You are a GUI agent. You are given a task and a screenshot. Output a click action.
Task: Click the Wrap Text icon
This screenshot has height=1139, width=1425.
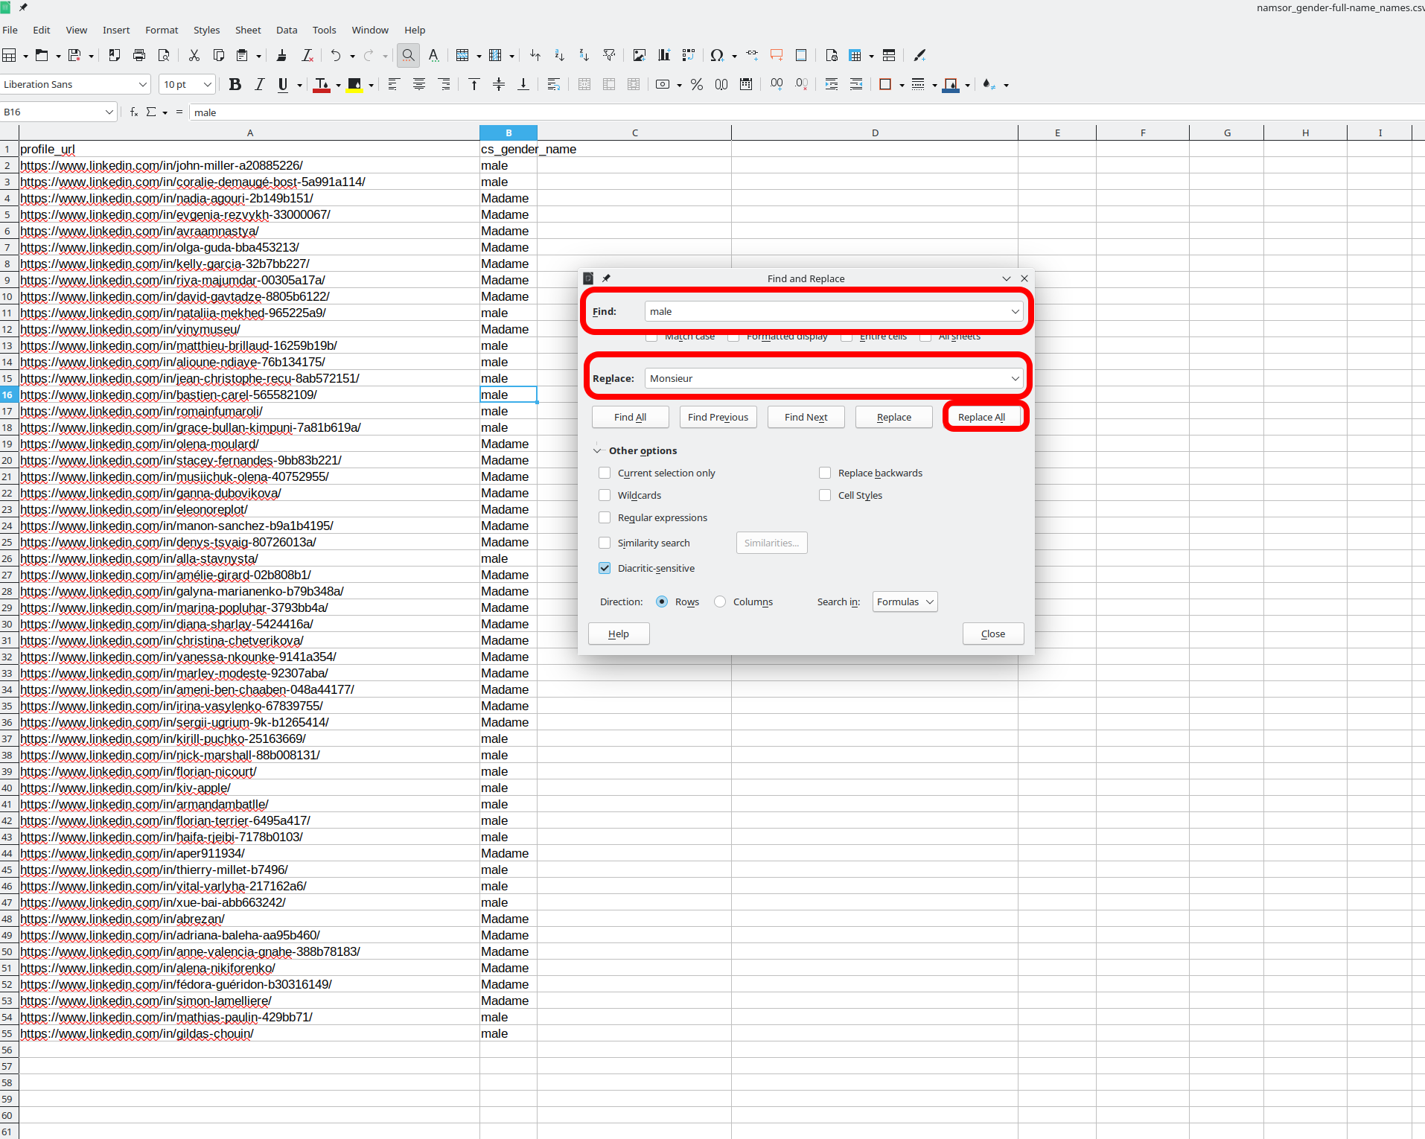[x=553, y=84]
